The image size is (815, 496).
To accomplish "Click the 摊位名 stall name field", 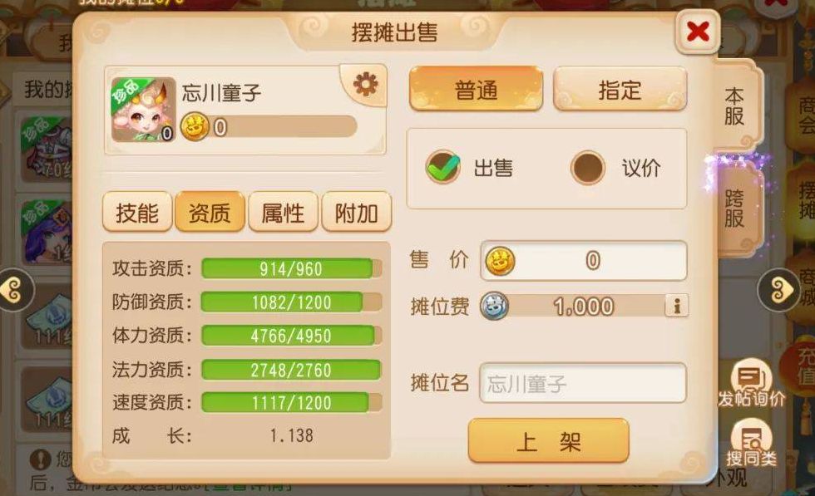I will [583, 383].
